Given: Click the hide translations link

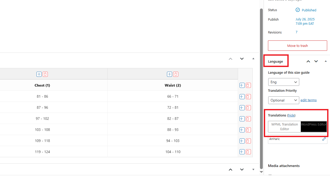Looking at the screenshot, I should [291, 115].
